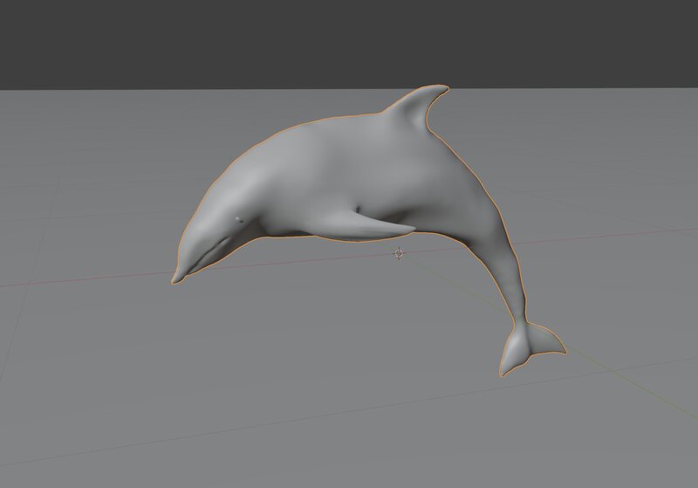Click the dolphin's dorsal fin
698x488 pixels.
[421, 109]
